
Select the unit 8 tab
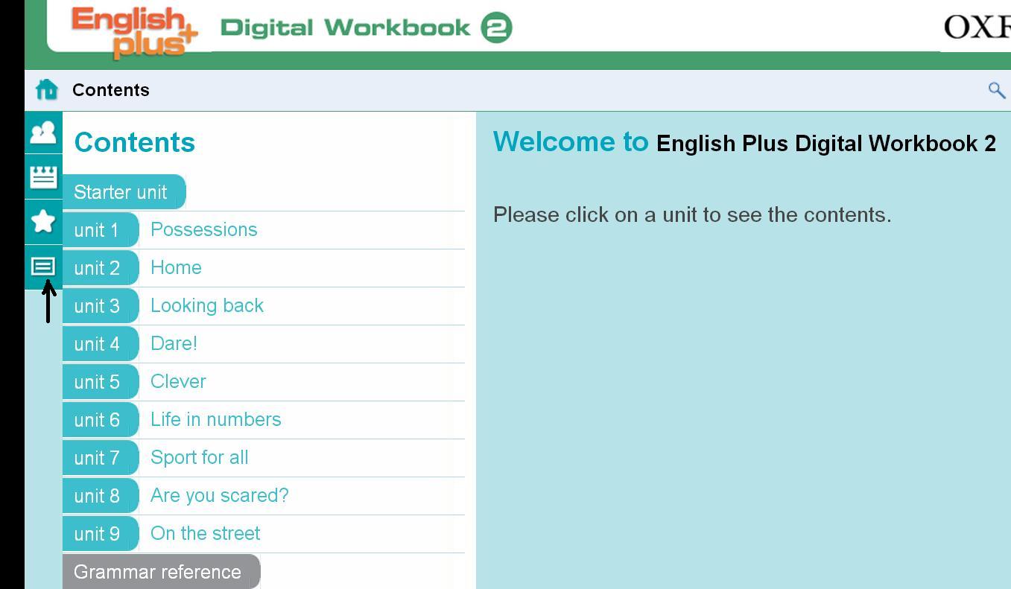tap(101, 496)
